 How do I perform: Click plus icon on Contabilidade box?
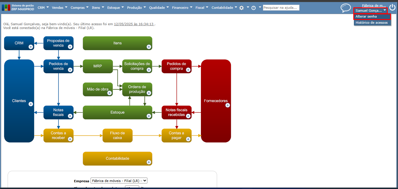click(x=149, y=162)
